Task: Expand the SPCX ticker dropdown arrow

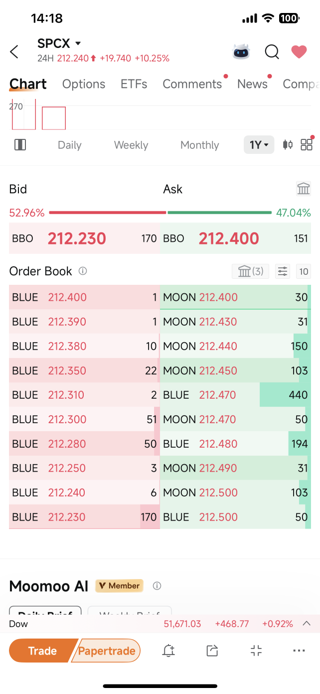Action: pyautogui.click(x=78, y=43)
